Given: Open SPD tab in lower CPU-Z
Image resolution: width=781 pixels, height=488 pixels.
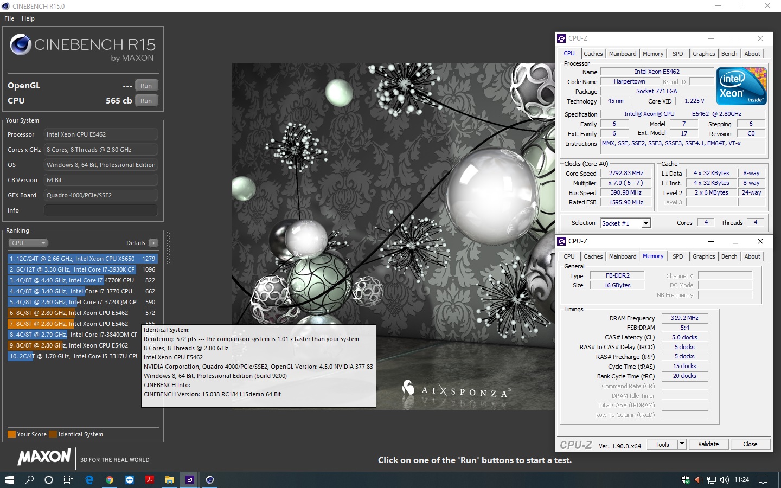Looking at the screenshot, I should coord(678,256).
